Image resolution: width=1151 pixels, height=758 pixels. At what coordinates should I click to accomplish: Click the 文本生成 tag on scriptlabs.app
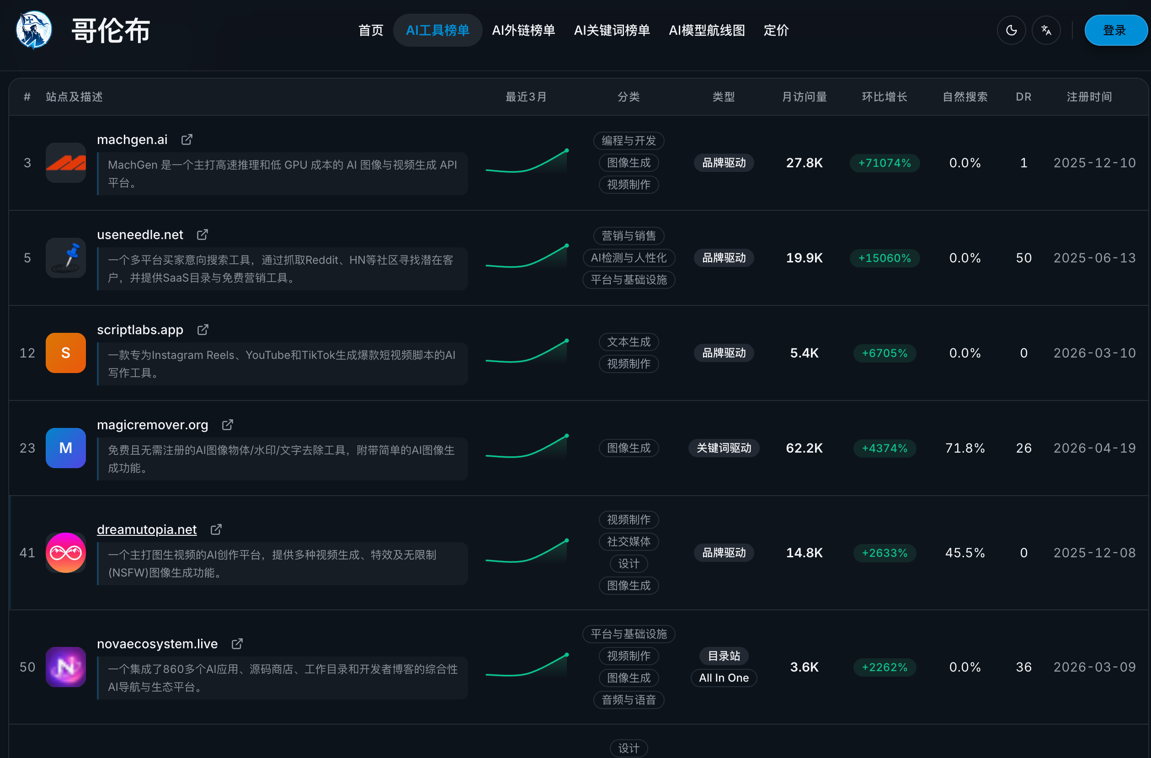629,342
